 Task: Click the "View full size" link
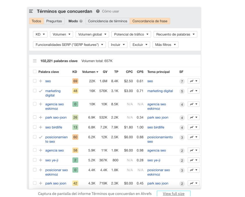coord(174,194)
